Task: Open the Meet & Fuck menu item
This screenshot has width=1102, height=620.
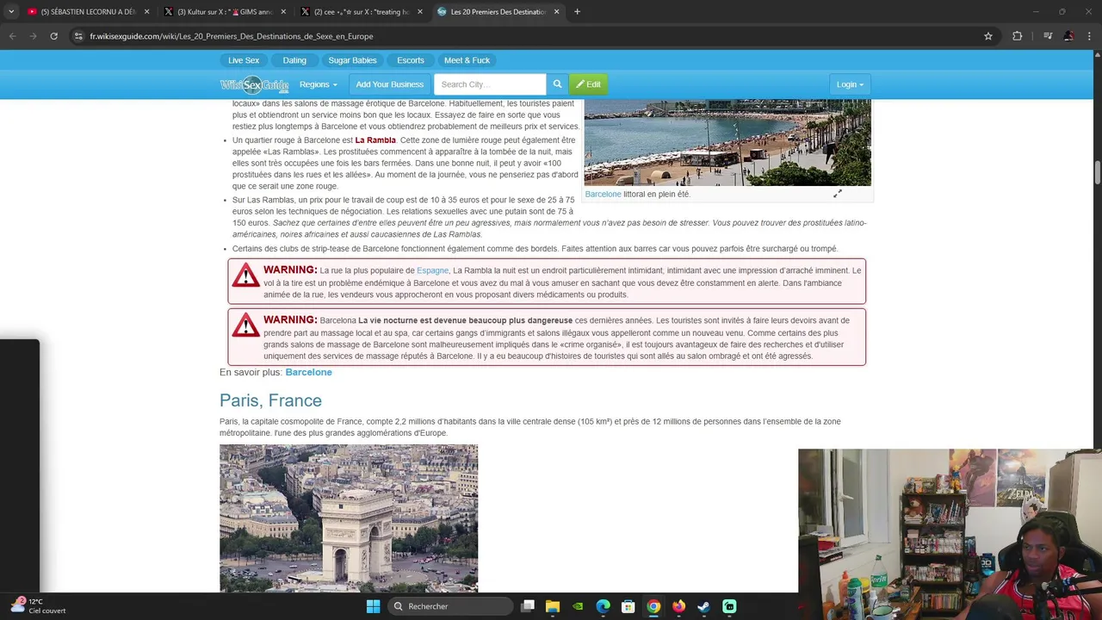Action: [x=467, y=60]
